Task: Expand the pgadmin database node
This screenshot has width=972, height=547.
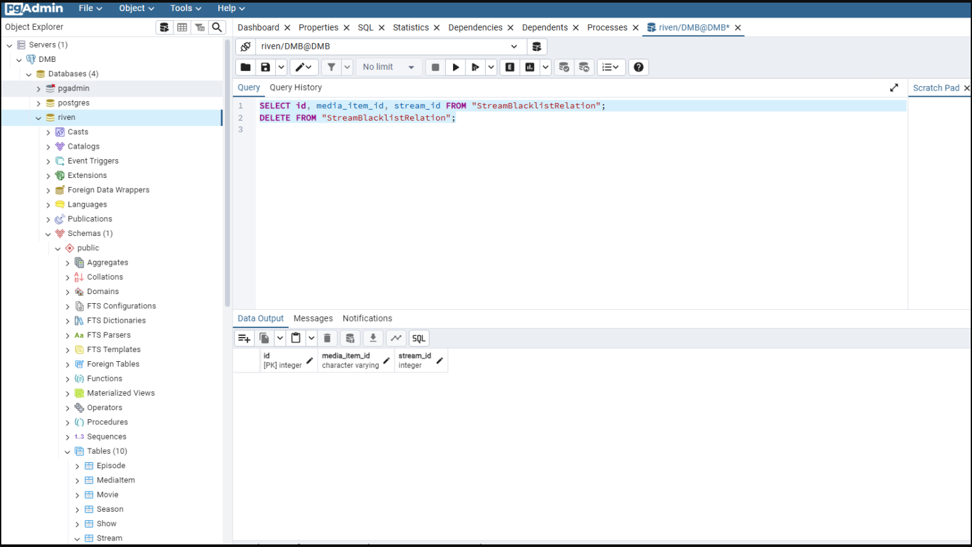Action: pyautogui.click(x=38, y=89)
